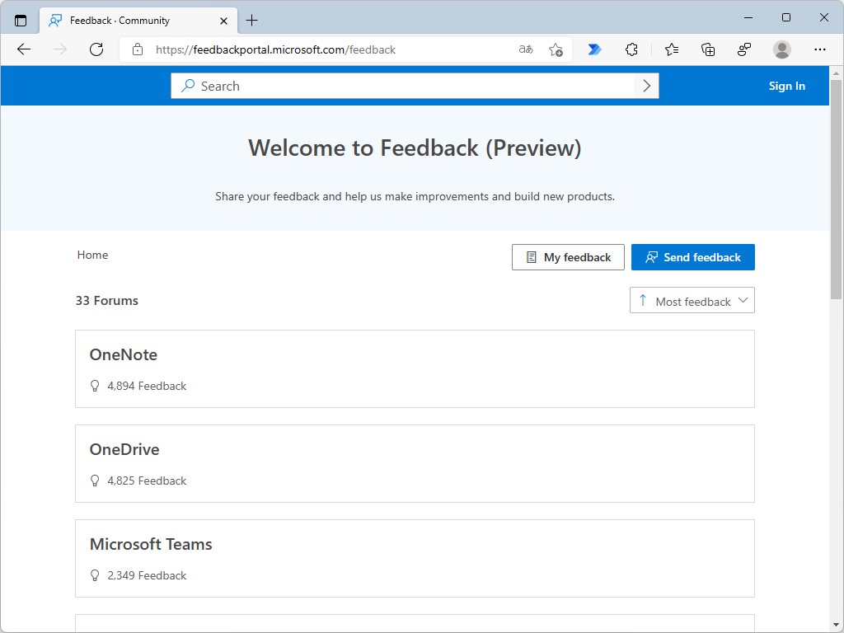Viewport: 844px width, 633px height.
Task: Click the Sign In link
Action: (x=786, y=85)
